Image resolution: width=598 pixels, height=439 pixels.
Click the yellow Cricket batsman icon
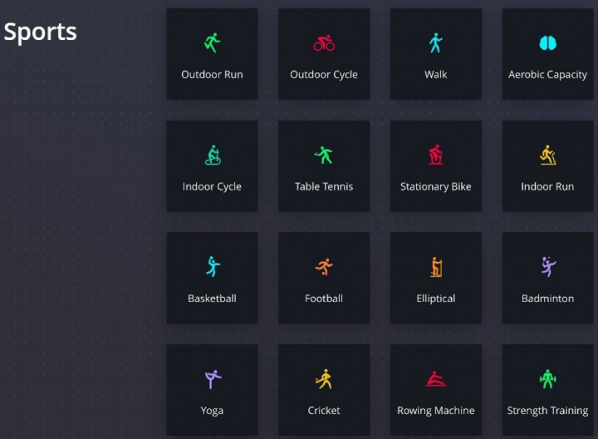pos(324,379)
